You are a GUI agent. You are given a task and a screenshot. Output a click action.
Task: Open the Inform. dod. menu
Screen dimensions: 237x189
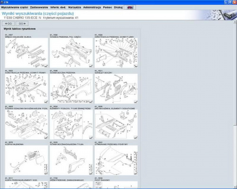pos(58,8)
